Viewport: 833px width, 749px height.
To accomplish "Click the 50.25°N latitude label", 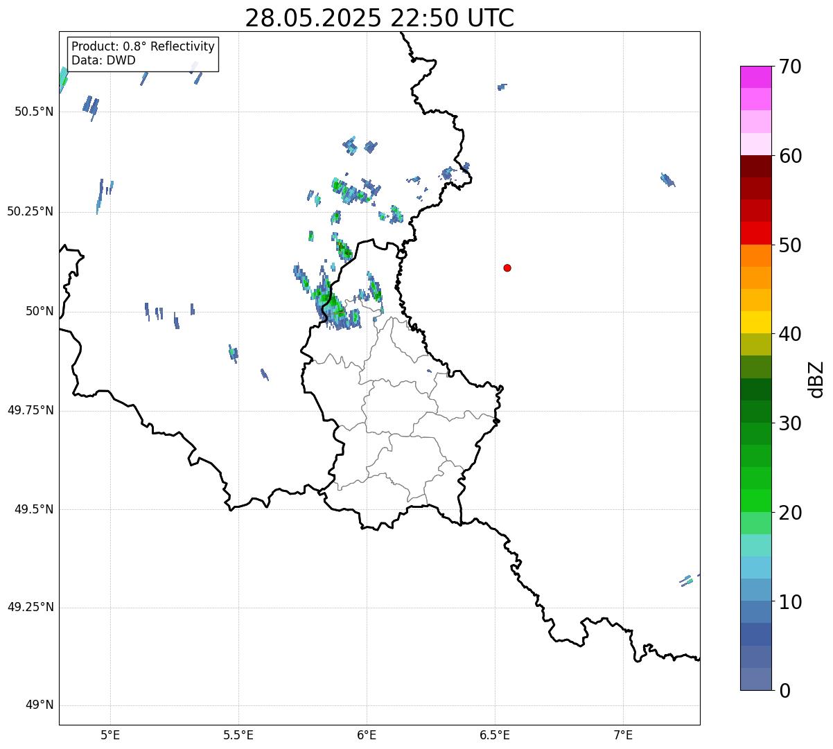I will point(30,211).
